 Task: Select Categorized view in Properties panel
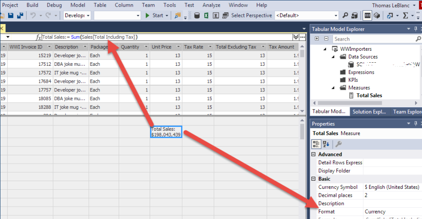point(316,144)
